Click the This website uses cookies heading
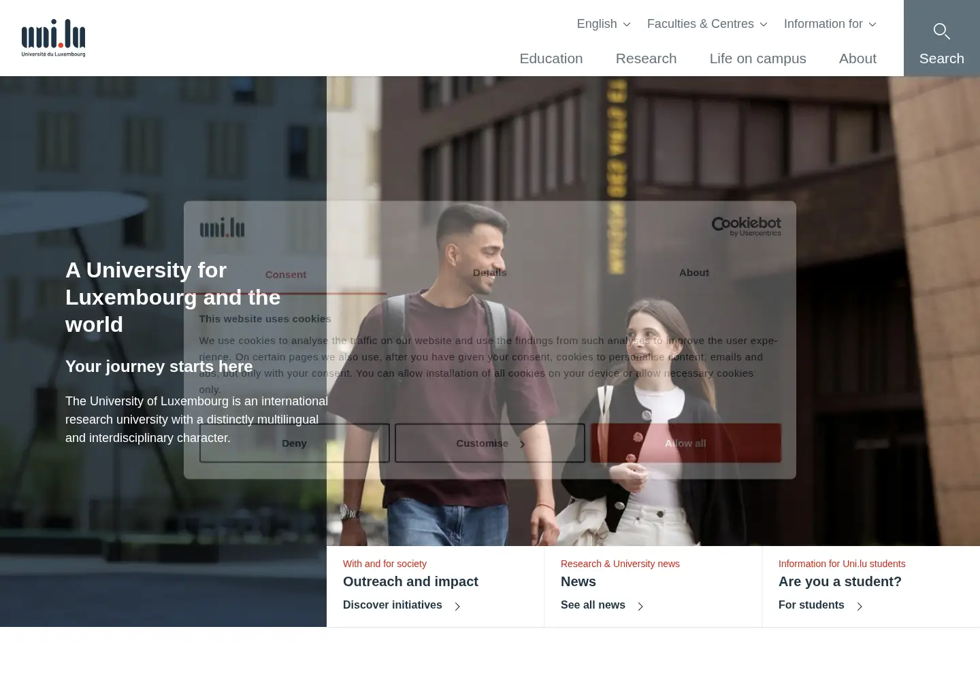The width and height of the screenshot is (980, 680). pyautogui.click(x=265, y=319)
